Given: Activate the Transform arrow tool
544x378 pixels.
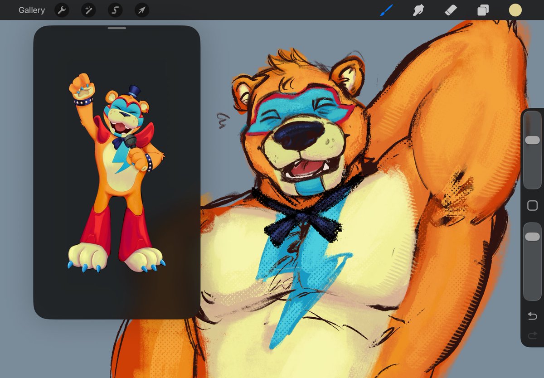Looking at the screenshot, I should [x=142, y=10].
